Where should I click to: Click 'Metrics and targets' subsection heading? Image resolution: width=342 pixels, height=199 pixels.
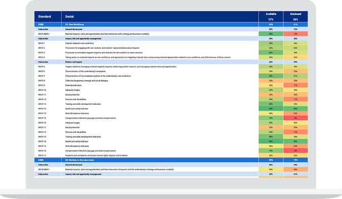73,62
